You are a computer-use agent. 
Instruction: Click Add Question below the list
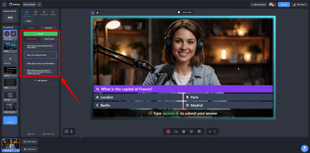(x=41, y=80)
